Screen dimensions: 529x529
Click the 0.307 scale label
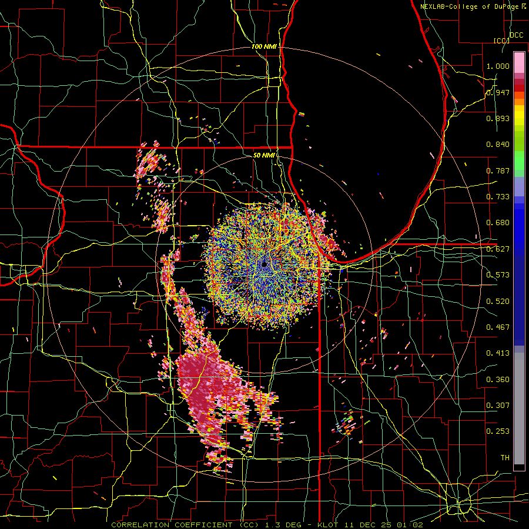tap(498, 406)
